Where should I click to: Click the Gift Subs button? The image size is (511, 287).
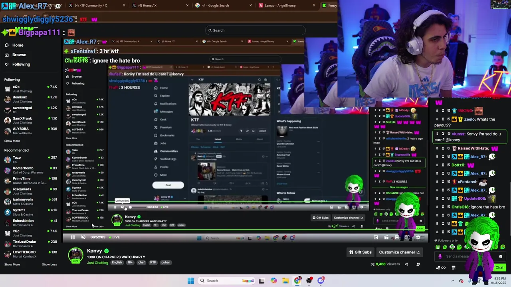pos(360,252)
